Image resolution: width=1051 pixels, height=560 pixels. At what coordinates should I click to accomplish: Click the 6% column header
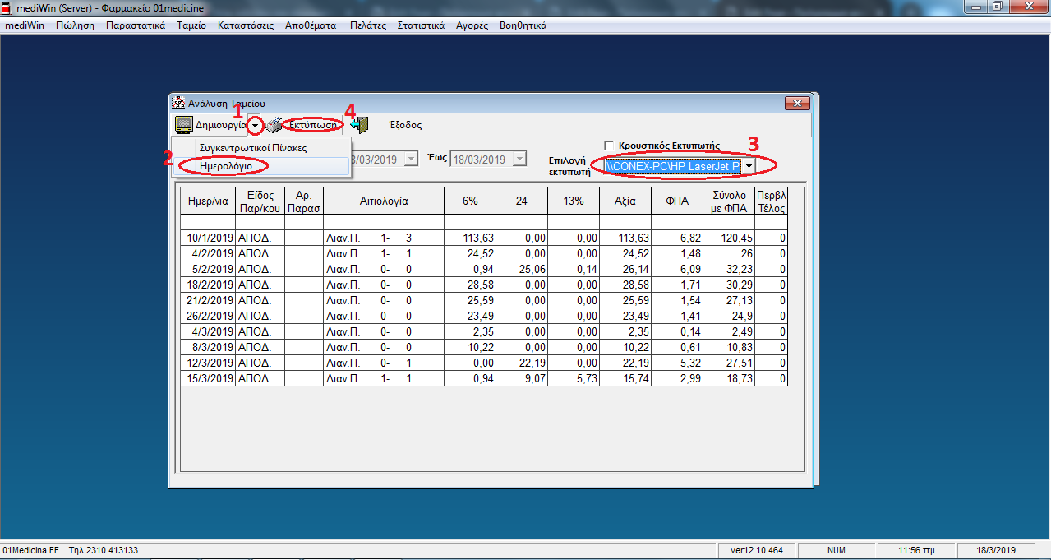click(470, 201)
